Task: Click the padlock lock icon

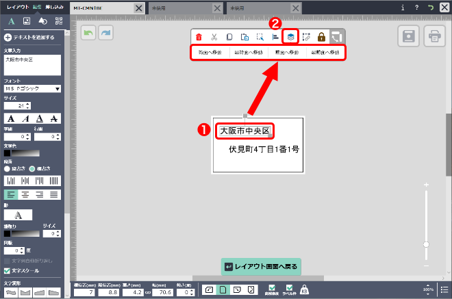Action: point(321,38)
